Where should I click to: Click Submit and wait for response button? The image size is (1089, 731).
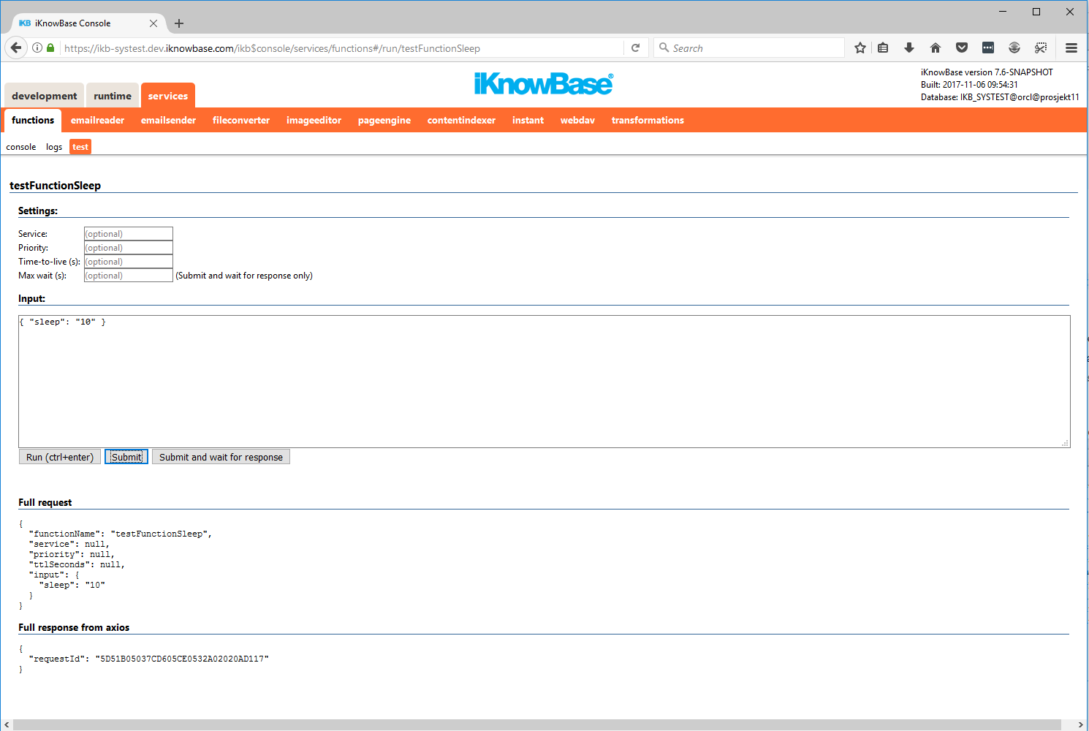tap(221, 457)
